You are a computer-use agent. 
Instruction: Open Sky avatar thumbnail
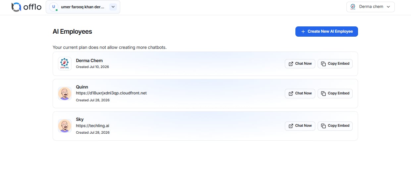pyautogui.click(x=65, y=126)
